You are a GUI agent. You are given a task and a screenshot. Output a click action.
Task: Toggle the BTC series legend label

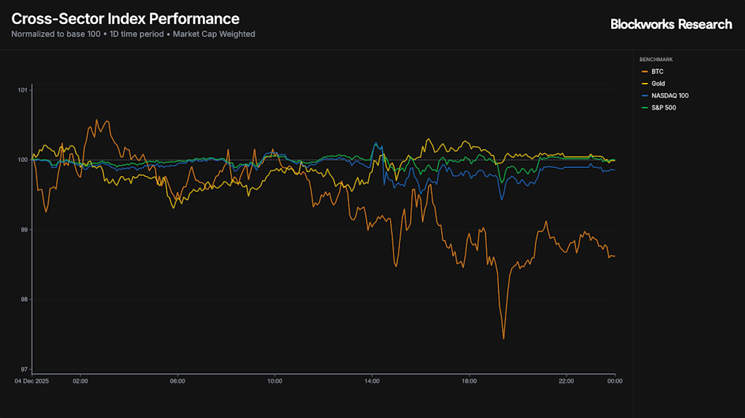click(x=657, y=71)
